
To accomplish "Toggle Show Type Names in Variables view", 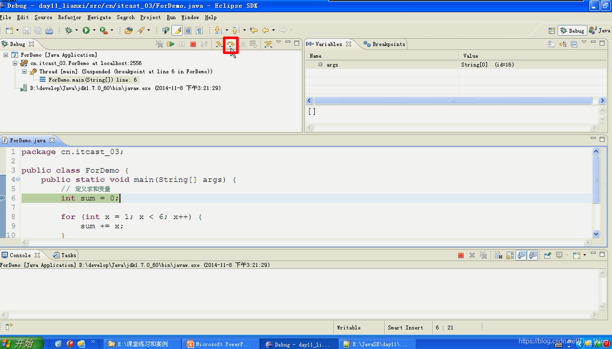I will tap(551, 44).
